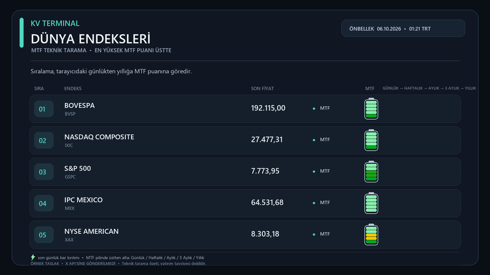Click the green lightning bolt legend icon
The height and width of the screenshot is (275, 490).
coord(33,257)
